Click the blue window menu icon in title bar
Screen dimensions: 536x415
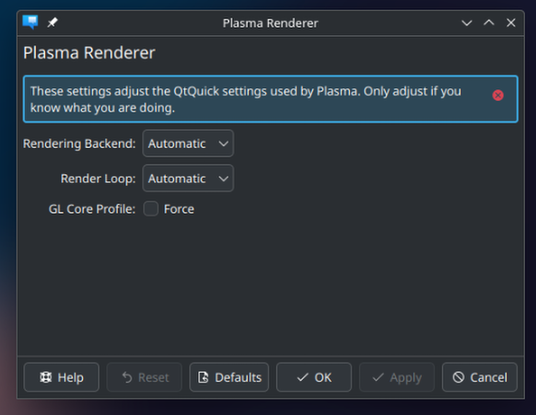point(30,22)
